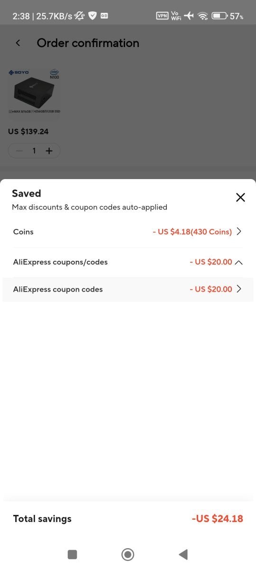Increase quantity with the plus button
The height and width of the screenshot is (570, 256).
tap(49, 151)
